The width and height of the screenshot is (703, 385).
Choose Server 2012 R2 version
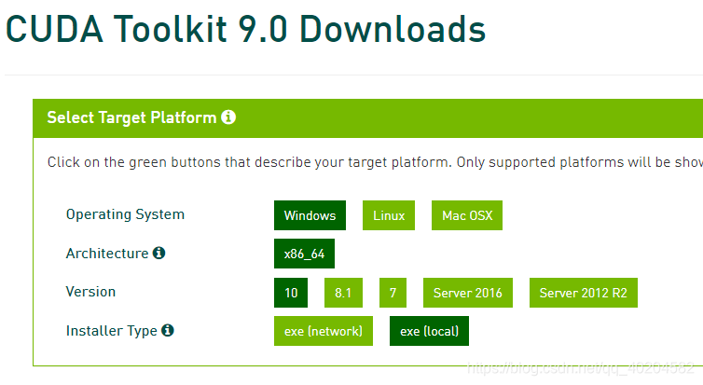pos(584,293)
